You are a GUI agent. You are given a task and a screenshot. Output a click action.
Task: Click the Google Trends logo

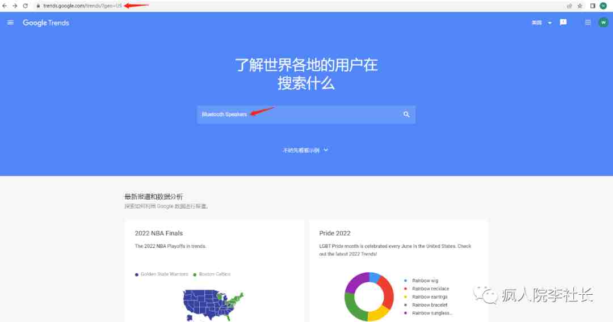[46, 23]
